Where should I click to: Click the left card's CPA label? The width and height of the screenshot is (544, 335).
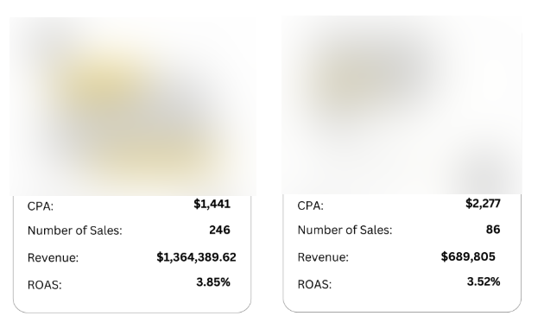point(41,206)
